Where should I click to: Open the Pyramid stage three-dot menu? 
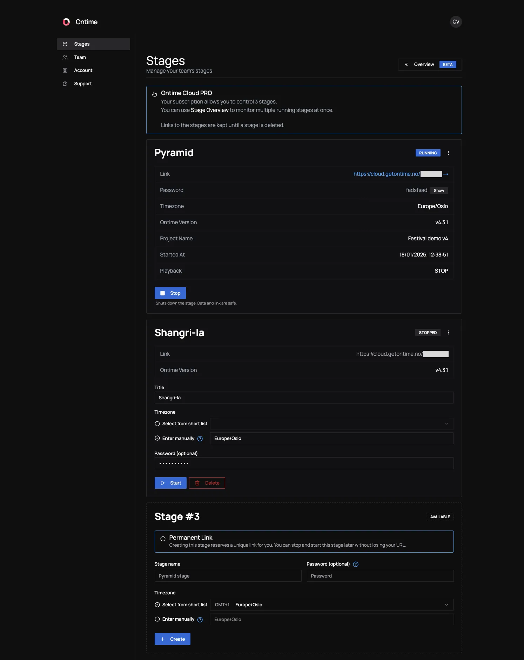pos(448,153)
